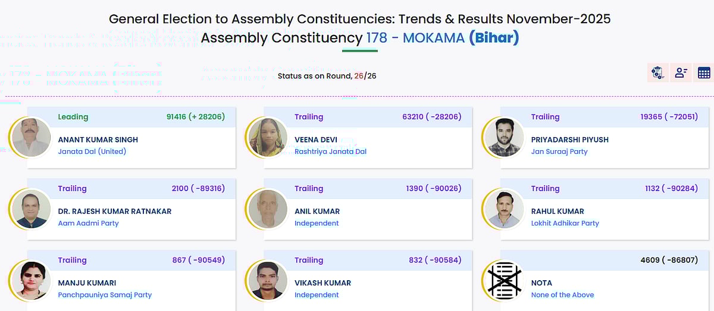Click Dr. Rajesh Kumar Ratnakar's photo

click(x=32, y=209)
